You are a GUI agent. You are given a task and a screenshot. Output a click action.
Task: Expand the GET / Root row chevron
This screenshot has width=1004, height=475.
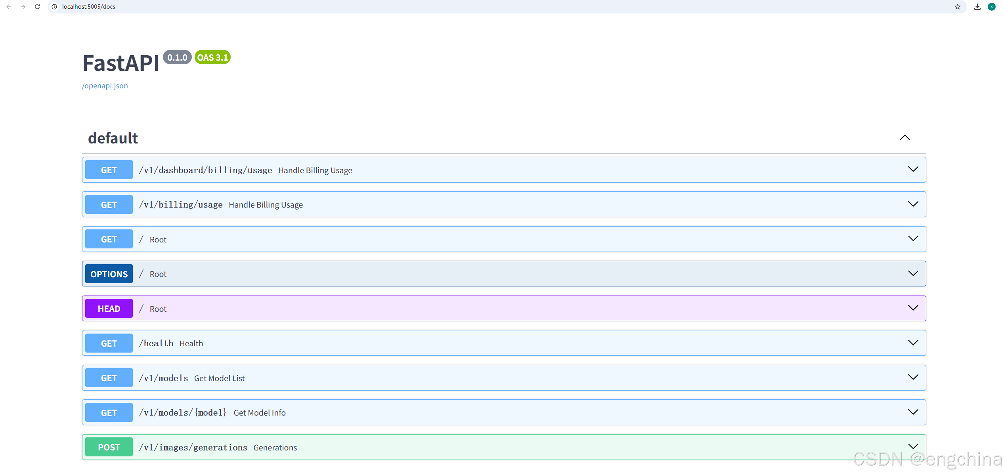(x=913, y=239)
